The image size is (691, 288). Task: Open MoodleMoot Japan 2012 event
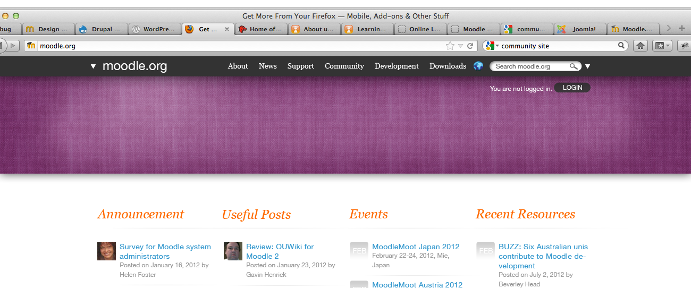point(416,247)
